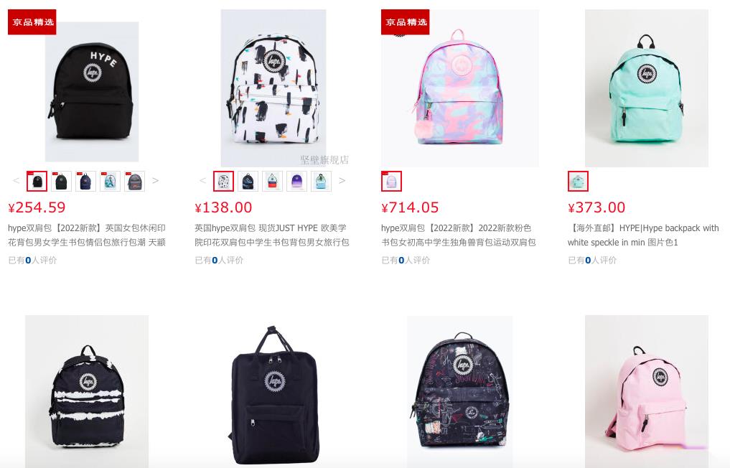Choose the navy backpack variant thumbnail
Screen dimensions: 730x468
[85, 181]
